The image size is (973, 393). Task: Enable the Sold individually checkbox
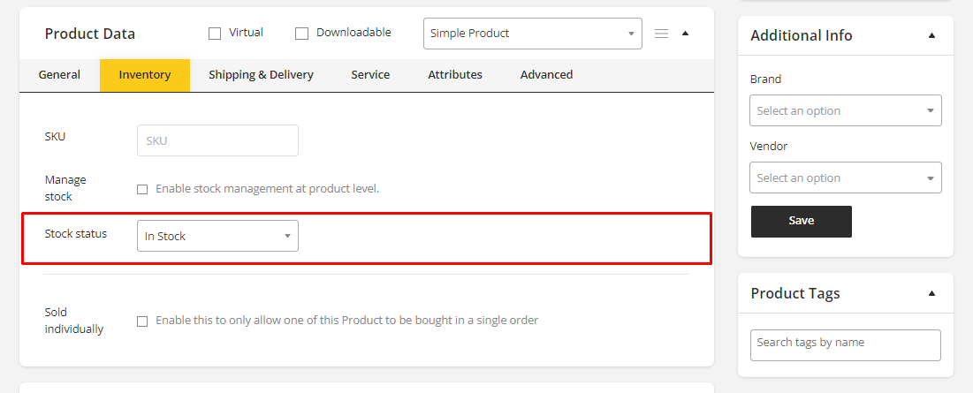coord(142,321)
